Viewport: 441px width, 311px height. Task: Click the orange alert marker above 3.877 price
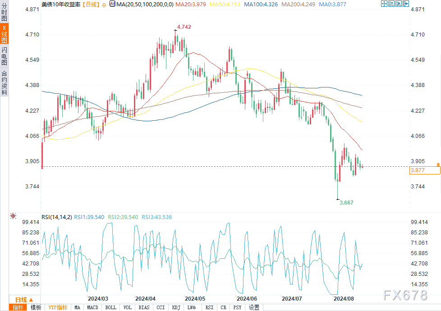(438, 164)
